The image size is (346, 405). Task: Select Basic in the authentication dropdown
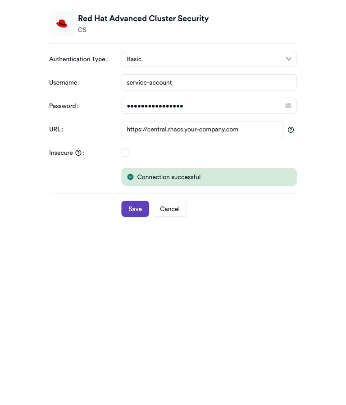(x=209, y=59)
